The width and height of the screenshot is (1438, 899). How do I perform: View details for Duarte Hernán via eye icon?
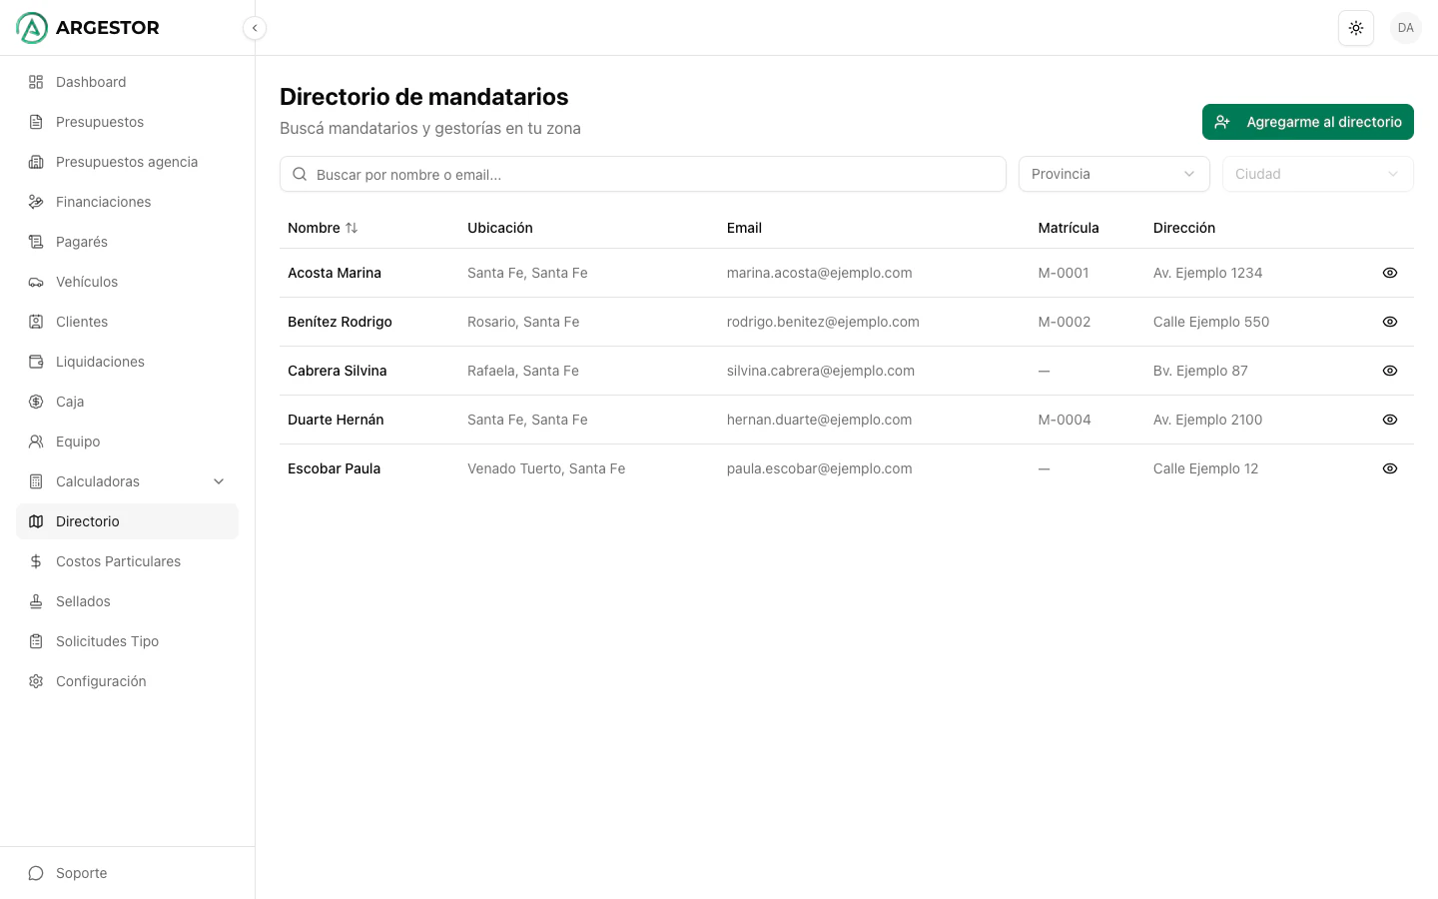point(1390,420)
